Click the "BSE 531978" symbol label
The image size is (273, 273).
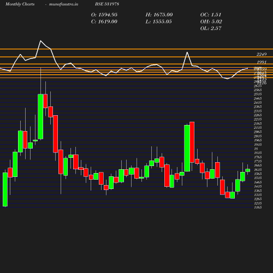coord(107,4)
